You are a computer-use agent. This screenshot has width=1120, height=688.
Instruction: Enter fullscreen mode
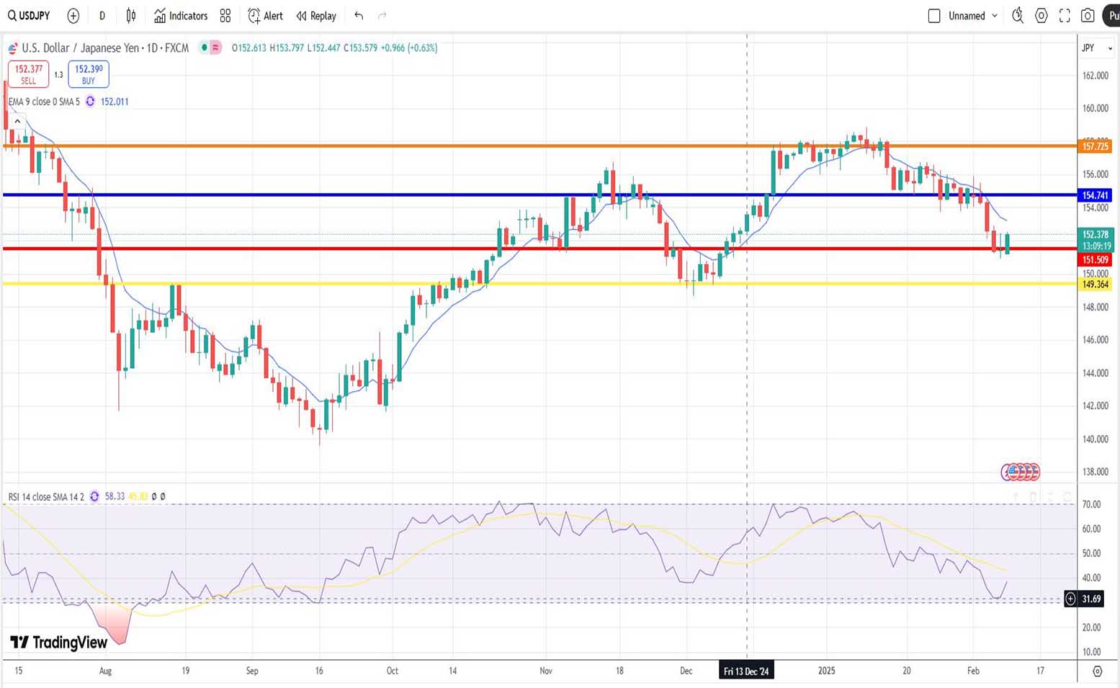1065,15
